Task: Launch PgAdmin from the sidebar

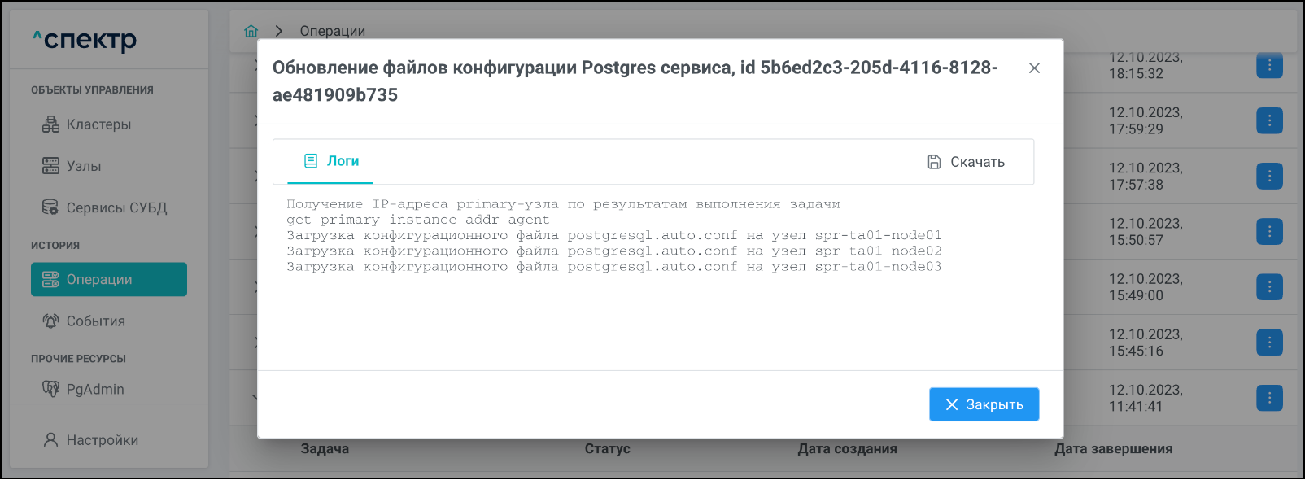Action: tap(94, 389)
